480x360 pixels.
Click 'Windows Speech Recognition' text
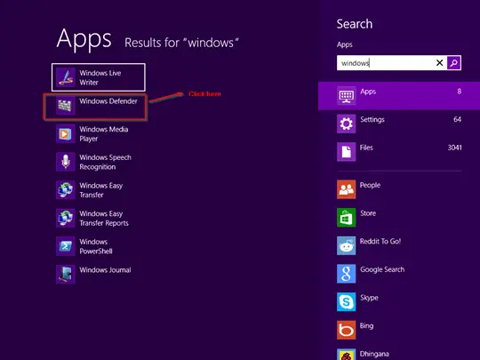coord(105,162)
